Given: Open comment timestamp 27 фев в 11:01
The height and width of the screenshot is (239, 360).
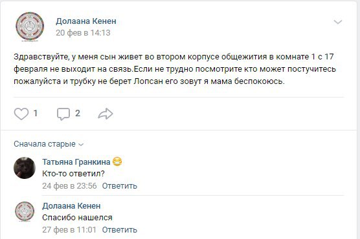Looking at the screenshot, I should 69,229.
